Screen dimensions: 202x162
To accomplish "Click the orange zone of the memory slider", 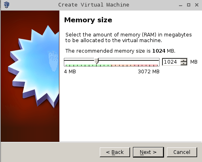I will click(x=122, y=66).
